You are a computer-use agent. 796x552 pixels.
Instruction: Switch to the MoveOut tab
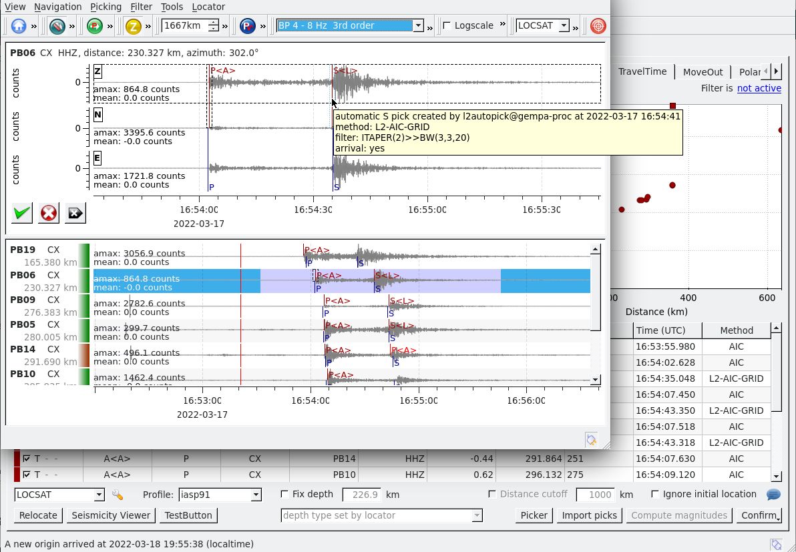[703, 72]
